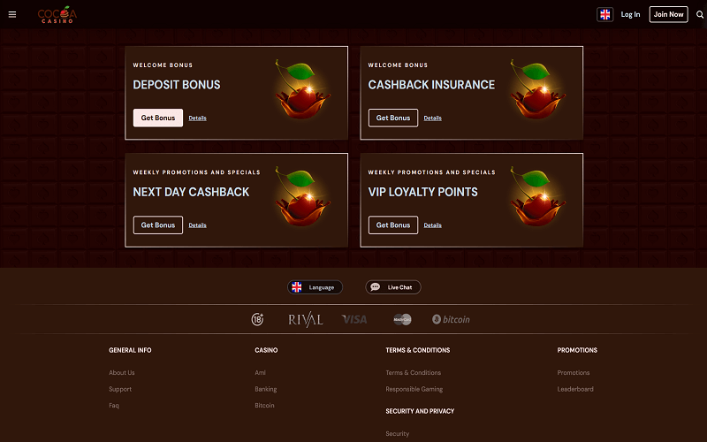
Task: Click the Join Now button
Action: tap(668, 14)
